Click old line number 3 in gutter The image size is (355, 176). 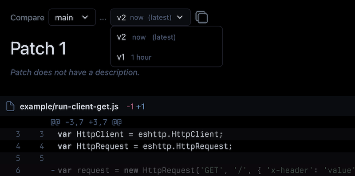[x=18, y=134]
